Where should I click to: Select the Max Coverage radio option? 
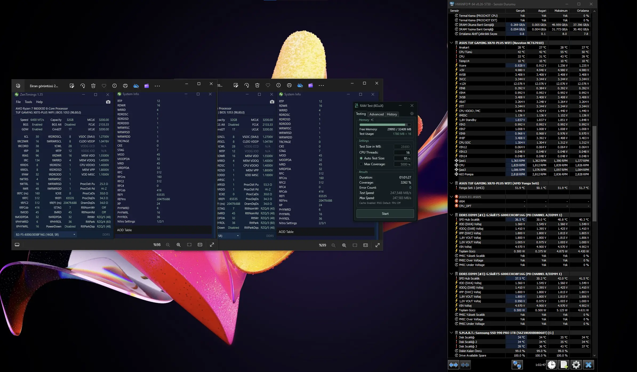point(361,164)
